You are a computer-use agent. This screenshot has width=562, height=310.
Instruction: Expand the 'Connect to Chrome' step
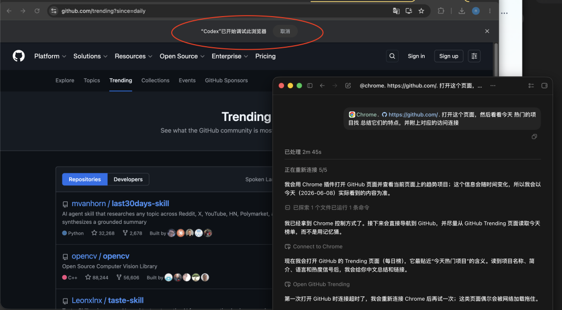[x=314, y=247]
